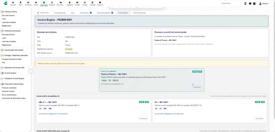The height and width of the screenshot is (132, 275).
Task: Open the TVA sidebar link
Action: pos(3,63)
